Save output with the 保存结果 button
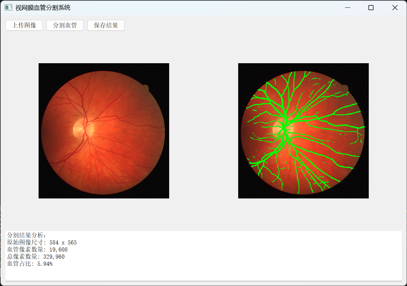407x286 pixels. 106,25
